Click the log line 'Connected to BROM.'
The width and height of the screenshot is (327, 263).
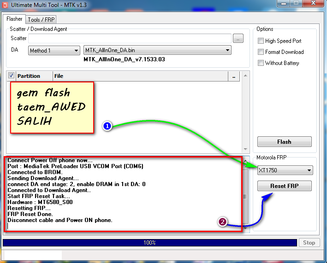35,172
